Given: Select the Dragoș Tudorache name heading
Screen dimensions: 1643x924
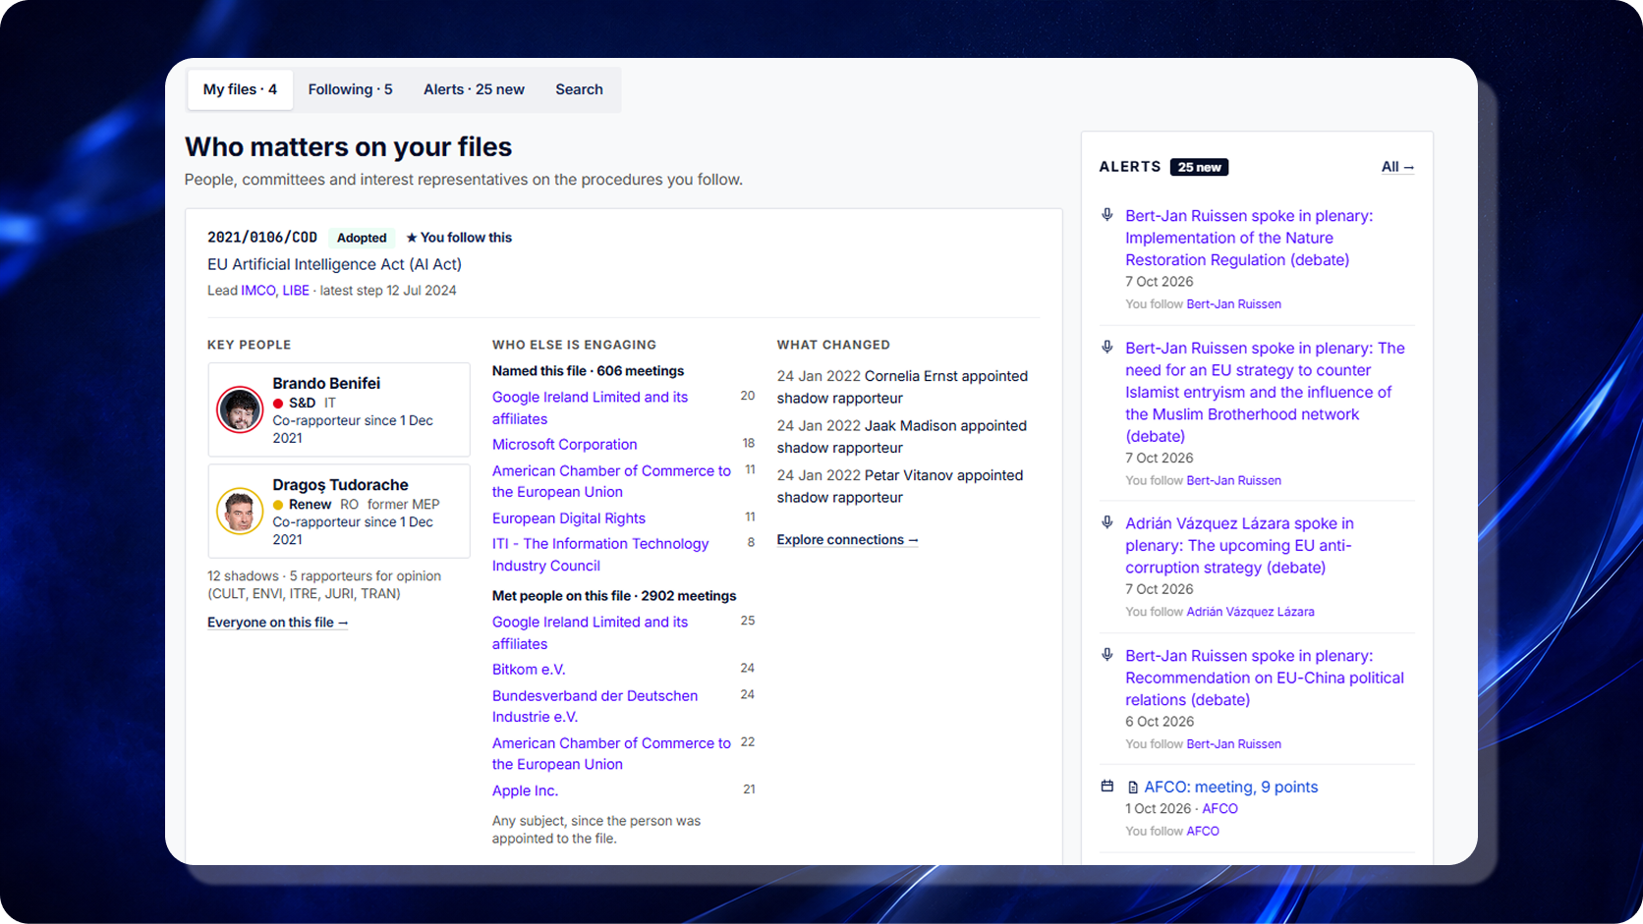Looking at the screenshot, I should click(340, 485).
